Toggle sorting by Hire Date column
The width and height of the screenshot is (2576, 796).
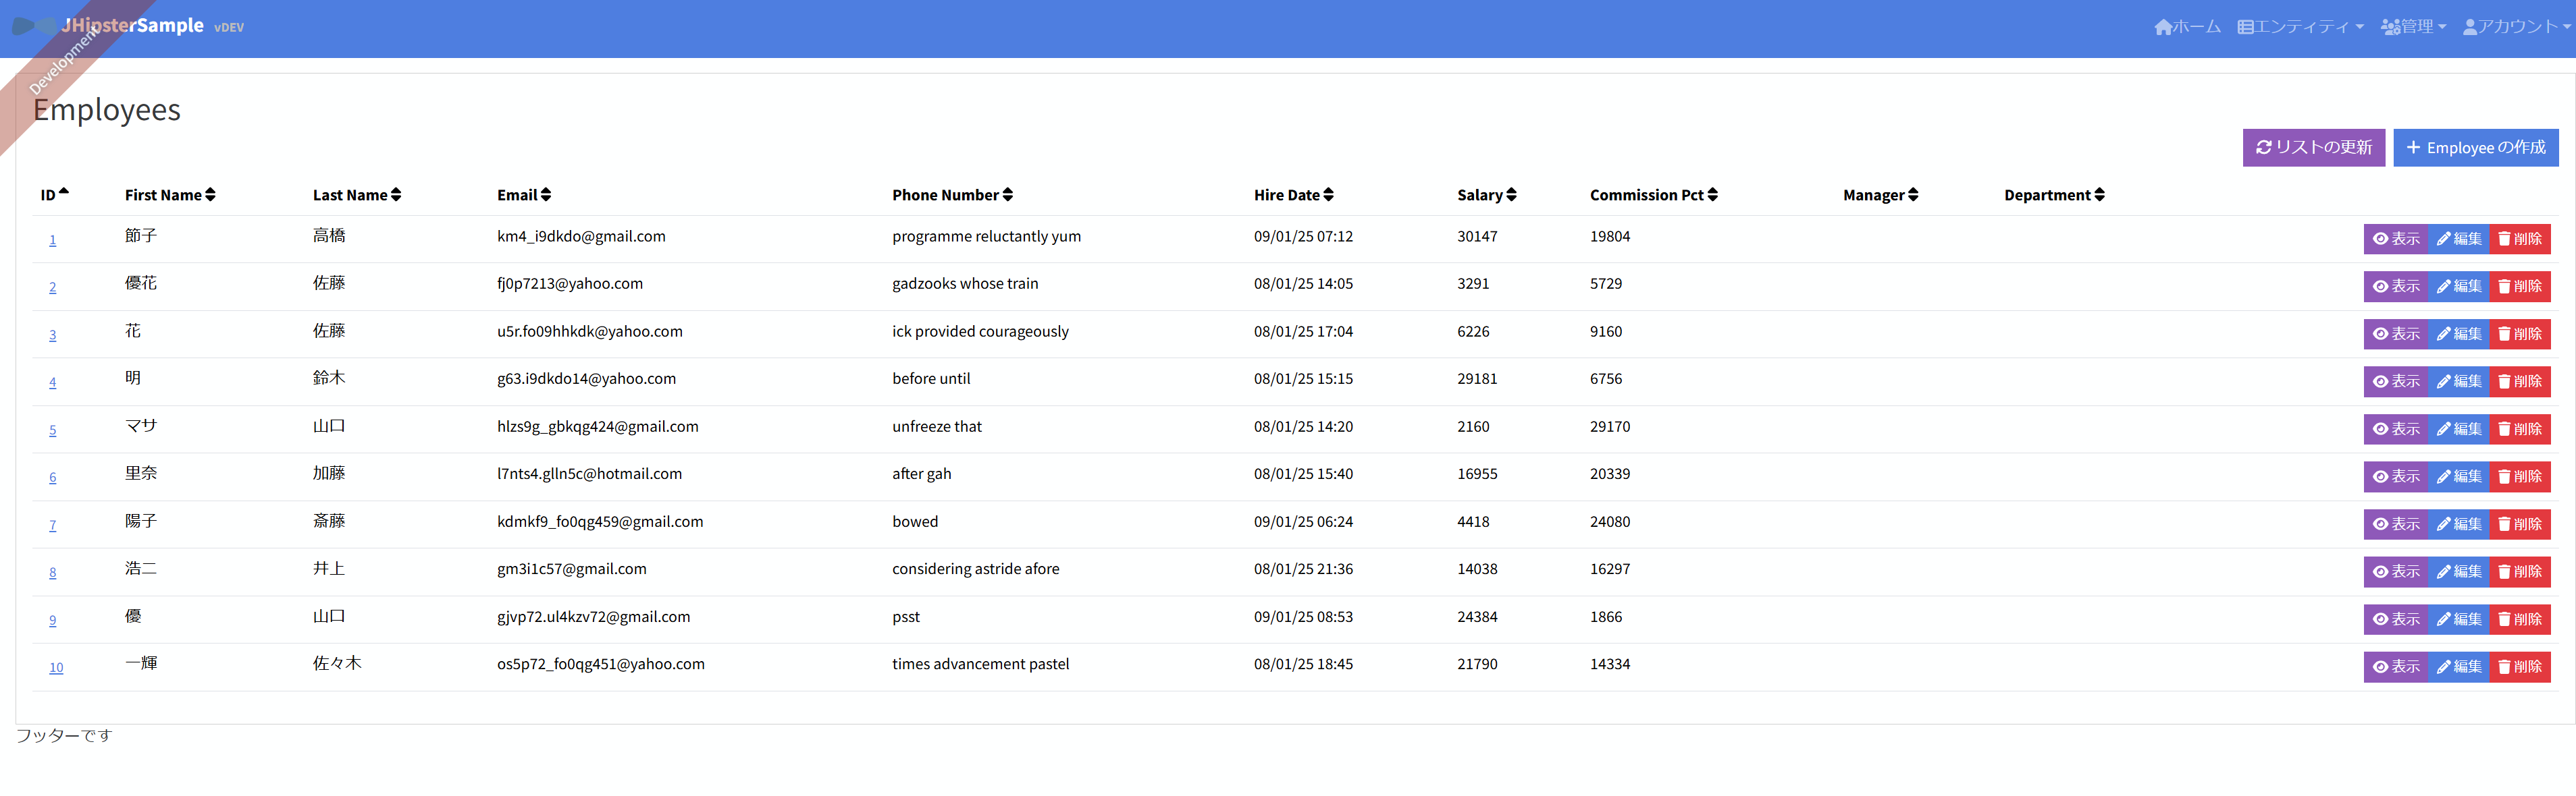pyautogui.click(x=1293, y=195)
